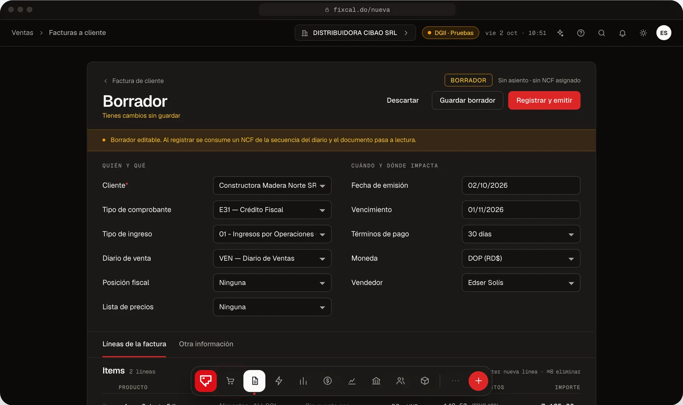The image size is (683, 405).
Task: Open the dollar coin icon in dock
Action: point(327,381)
